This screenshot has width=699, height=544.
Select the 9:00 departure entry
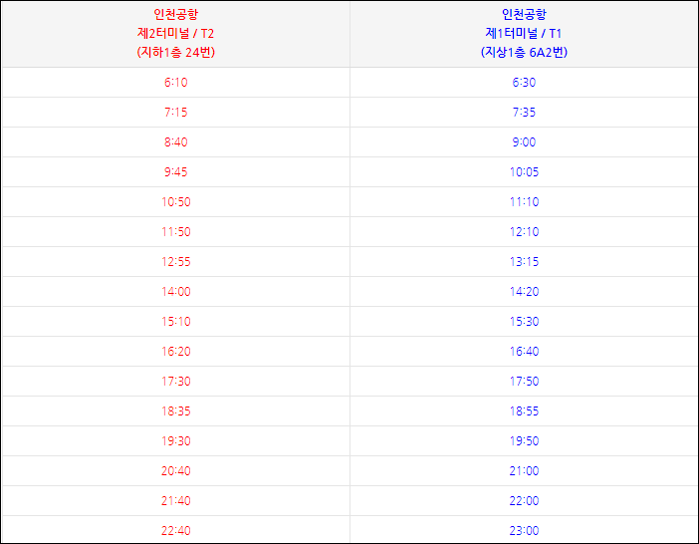tap(524, 142)
